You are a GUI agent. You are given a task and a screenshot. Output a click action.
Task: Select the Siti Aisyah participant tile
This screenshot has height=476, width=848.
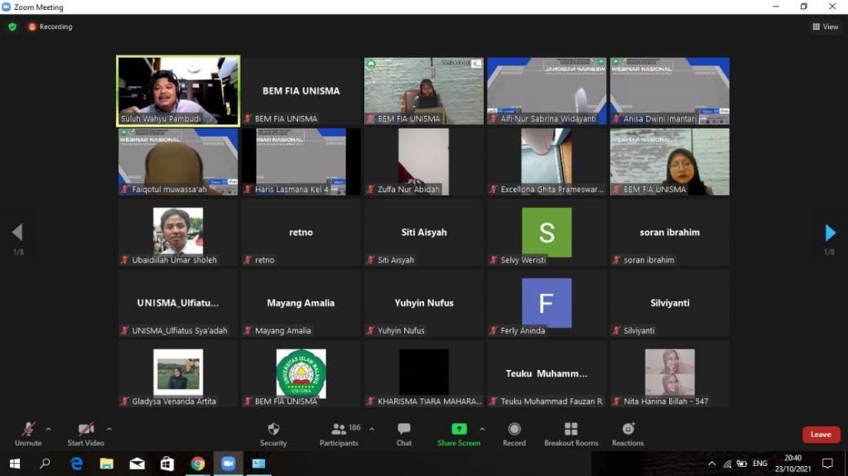424,233
